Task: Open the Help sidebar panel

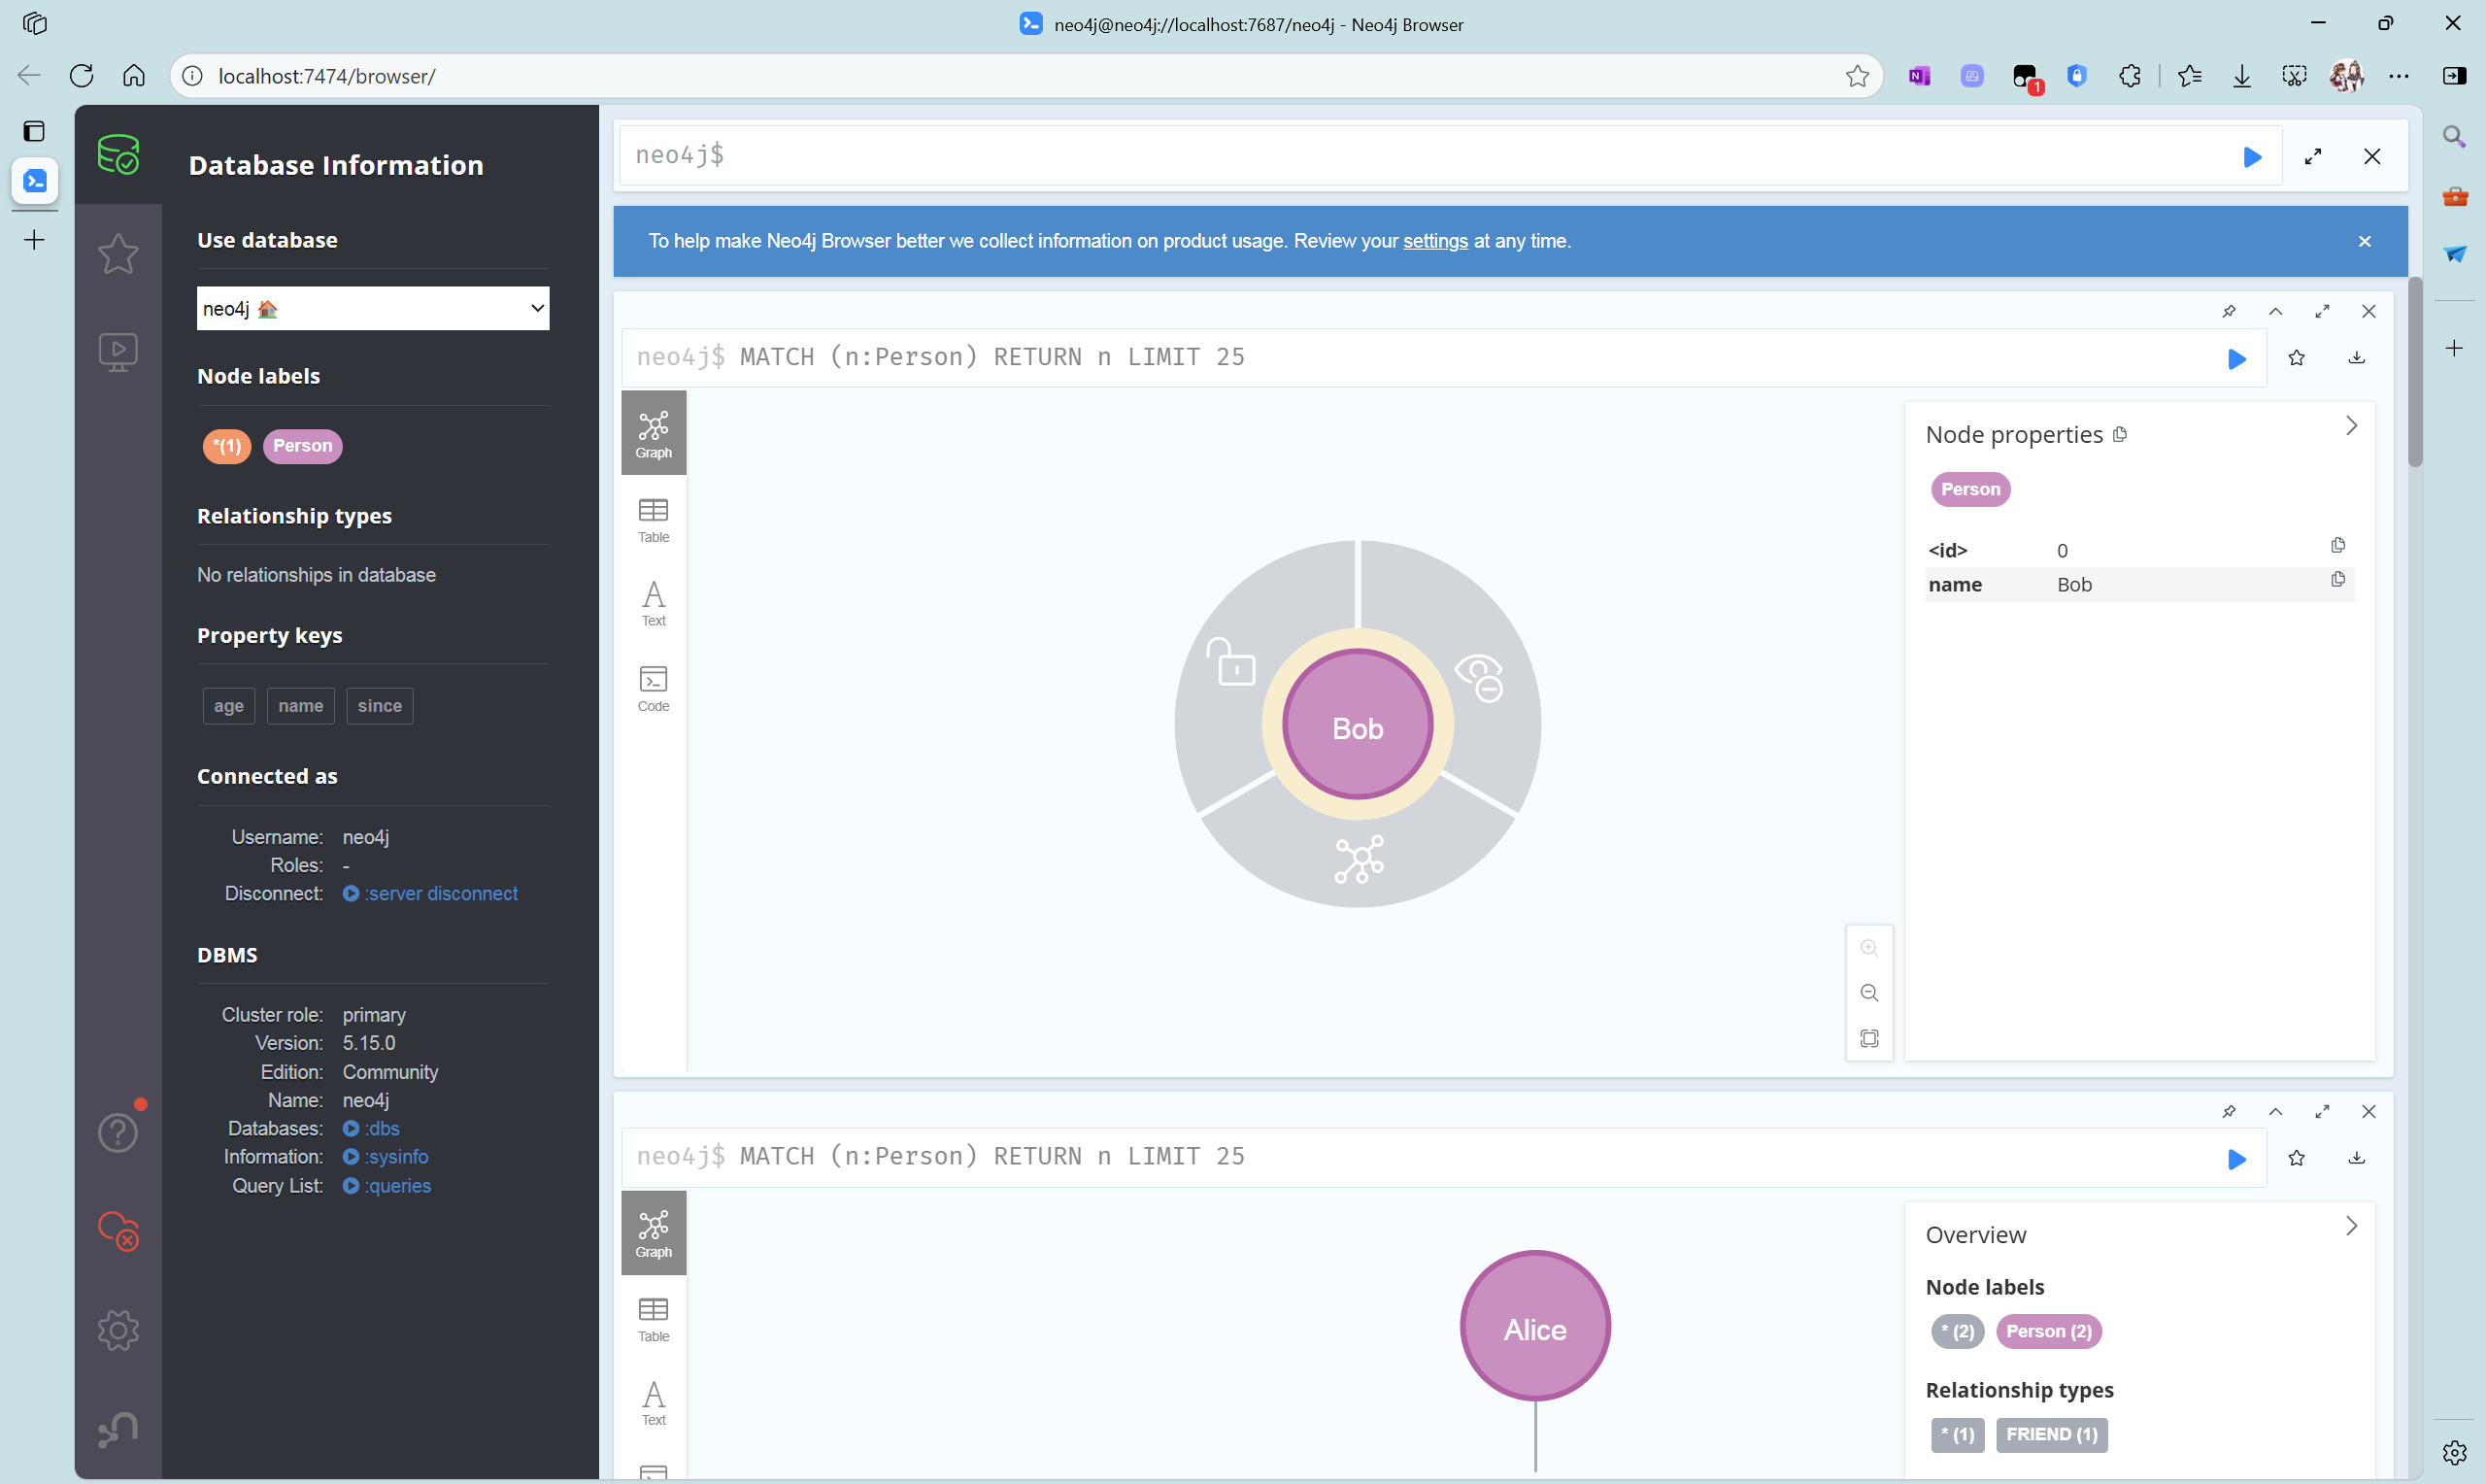Action: (118, 1133)
